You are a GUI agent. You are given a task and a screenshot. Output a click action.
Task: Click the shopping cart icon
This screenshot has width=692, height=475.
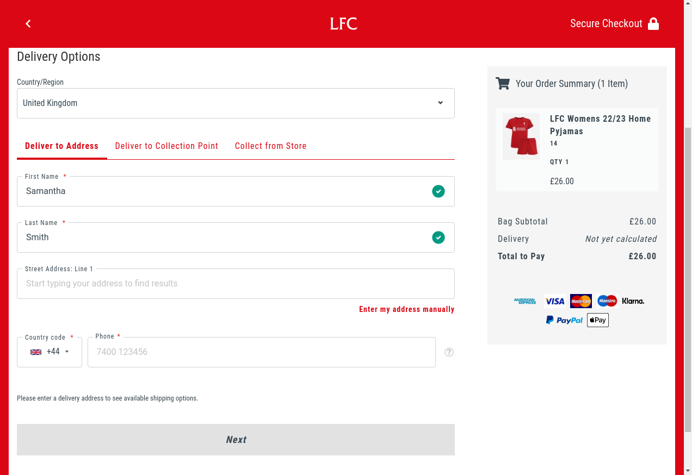tap(503, 84)
